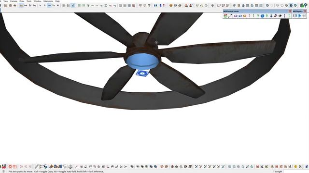The height and width of the screenshot is (173, 309).
Task: Click the target circle toolbar icon
Action: [212, 5]
